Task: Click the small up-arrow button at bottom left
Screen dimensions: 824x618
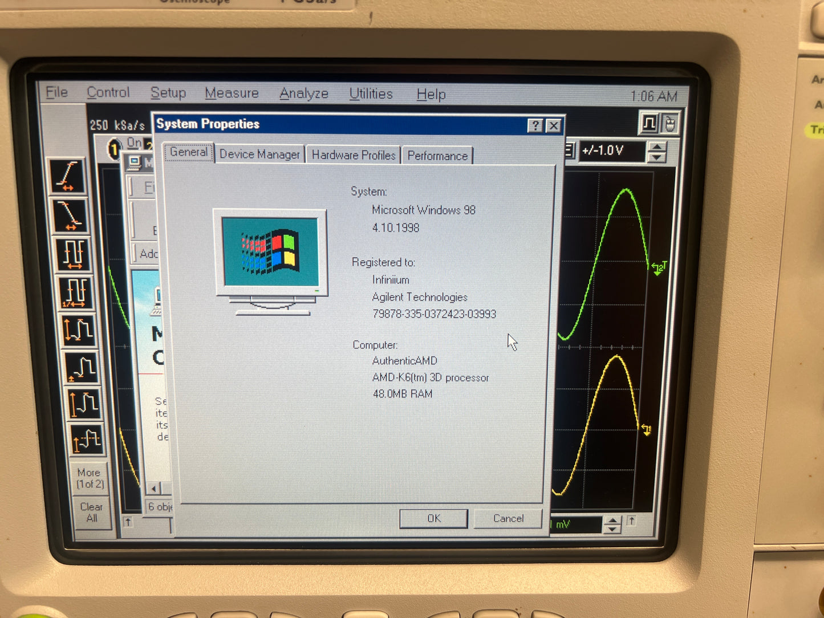Action: coord(128,522)
